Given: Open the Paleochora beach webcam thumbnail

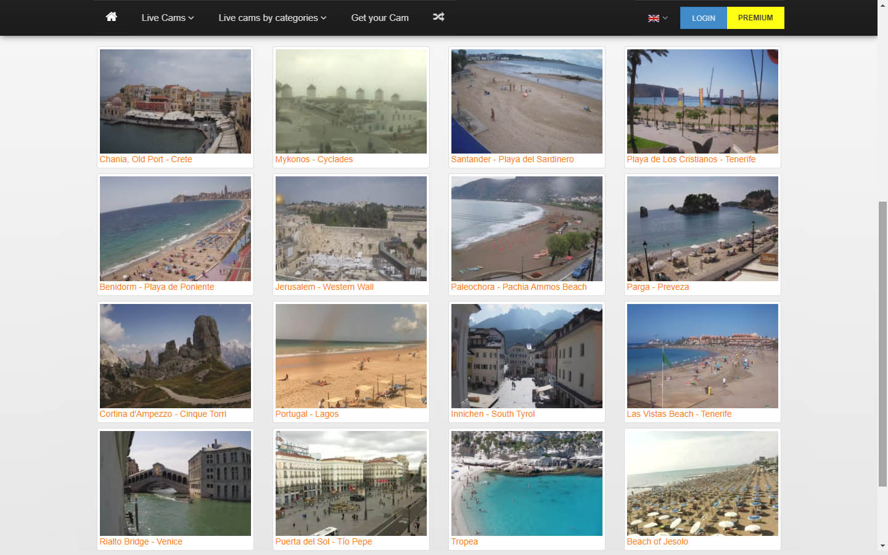Looking at the screenshot, I should click(x=527, y=229).
